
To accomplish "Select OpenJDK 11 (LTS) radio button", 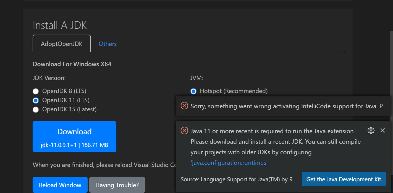I will [x=36, y=100].
